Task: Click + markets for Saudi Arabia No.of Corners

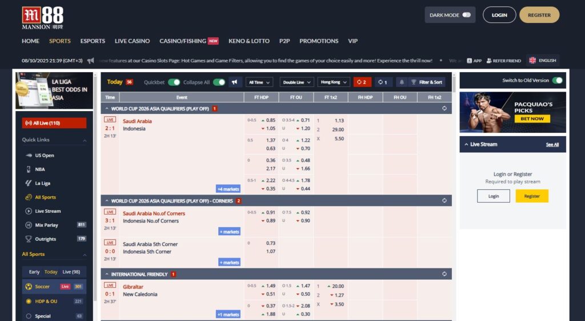Action: pos(229,232)
